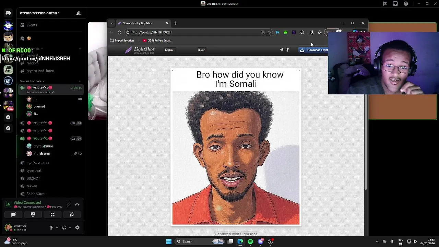Screen dimensions: 439x247
Task: Open the microphone input options arrow
Action: [57, 227]
